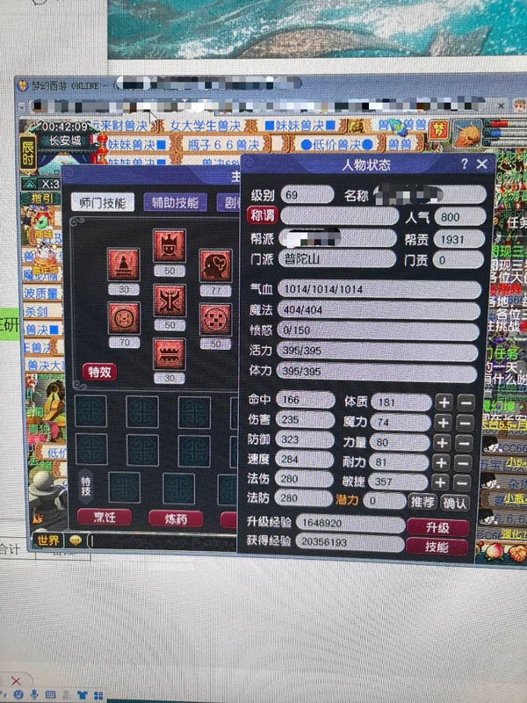Click the shirt icon in the taskbar

(x=83, y=695)
